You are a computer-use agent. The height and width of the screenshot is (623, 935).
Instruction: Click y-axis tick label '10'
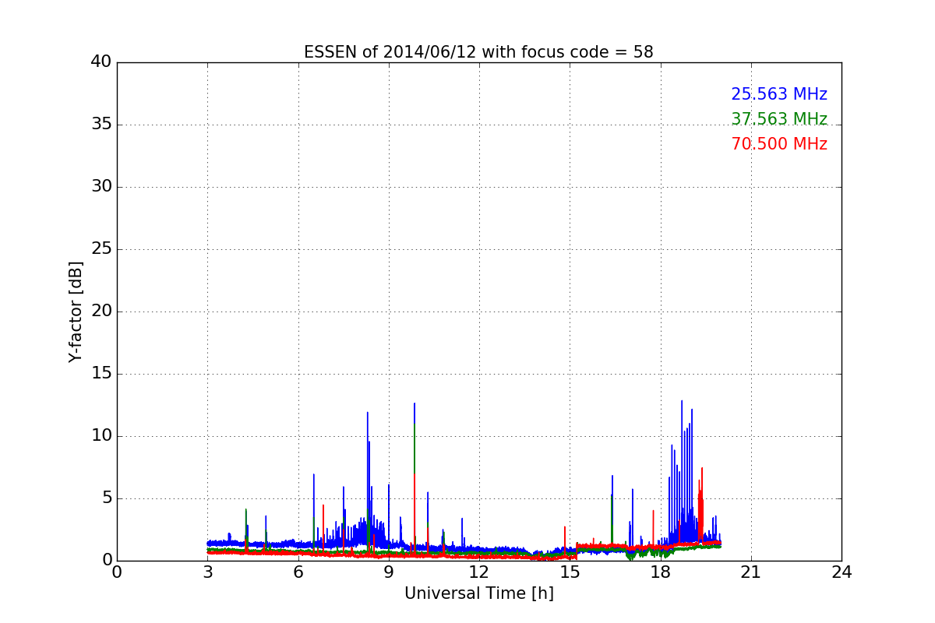(x=101, y=436)
